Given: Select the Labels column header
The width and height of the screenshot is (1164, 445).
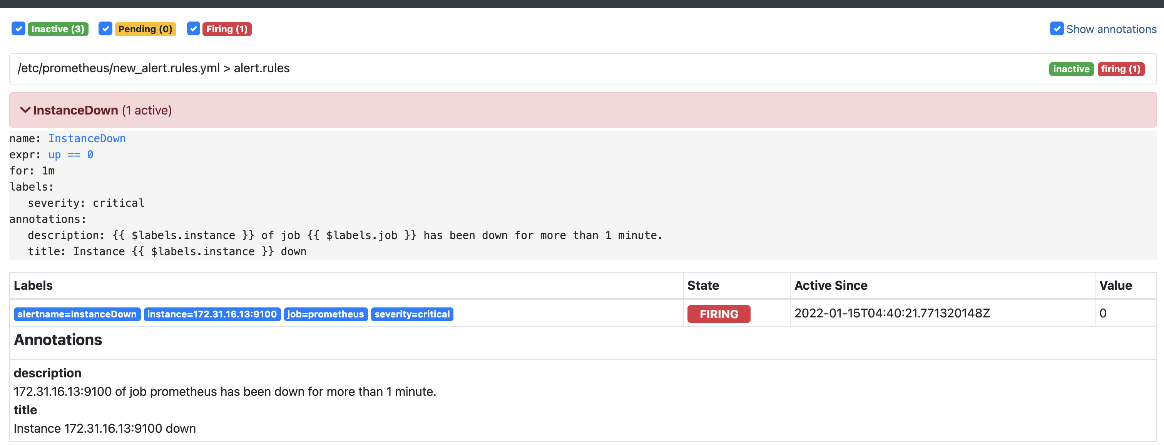Looking at the screenshot, I should point(34,285).
